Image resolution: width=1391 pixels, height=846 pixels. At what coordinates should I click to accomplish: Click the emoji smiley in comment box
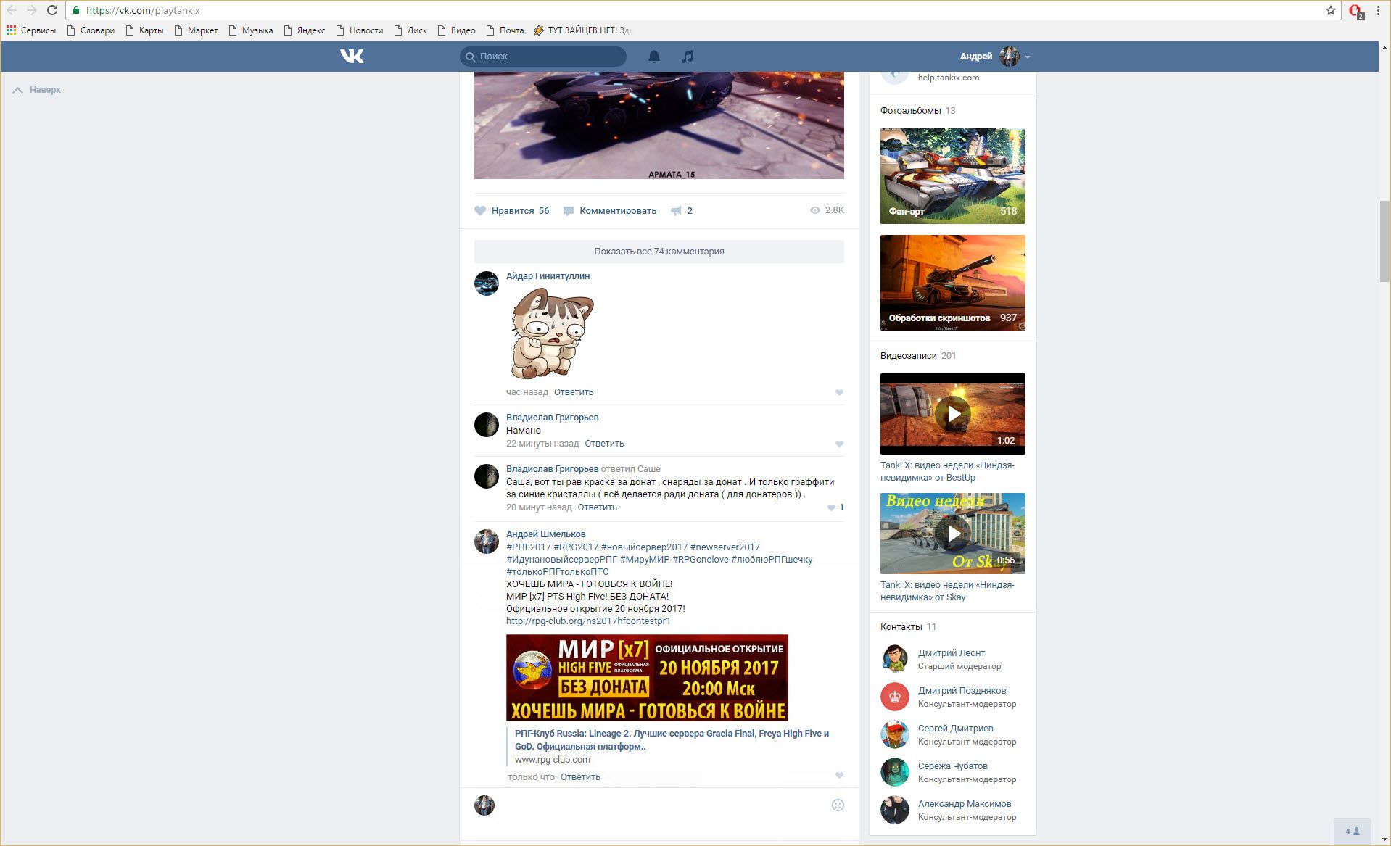coord(838,805)
